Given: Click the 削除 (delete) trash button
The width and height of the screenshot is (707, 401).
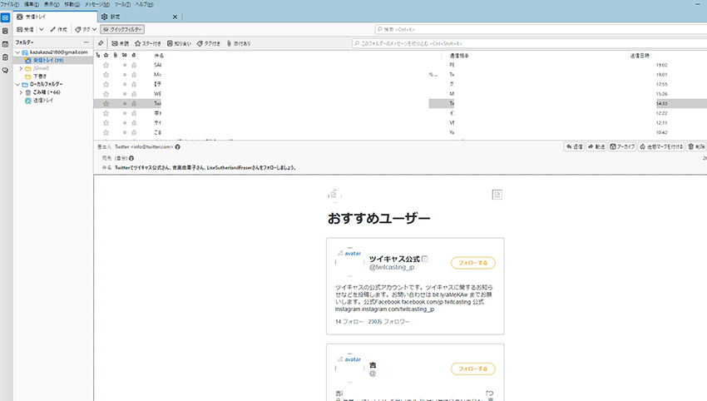Looking at the screenshot, I should coord(696,146).
